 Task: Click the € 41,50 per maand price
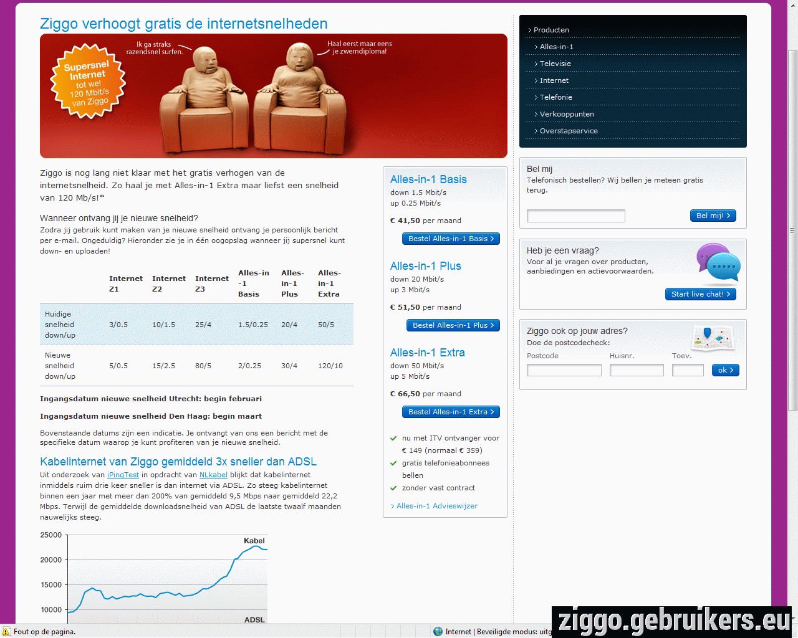coord(426,221)
